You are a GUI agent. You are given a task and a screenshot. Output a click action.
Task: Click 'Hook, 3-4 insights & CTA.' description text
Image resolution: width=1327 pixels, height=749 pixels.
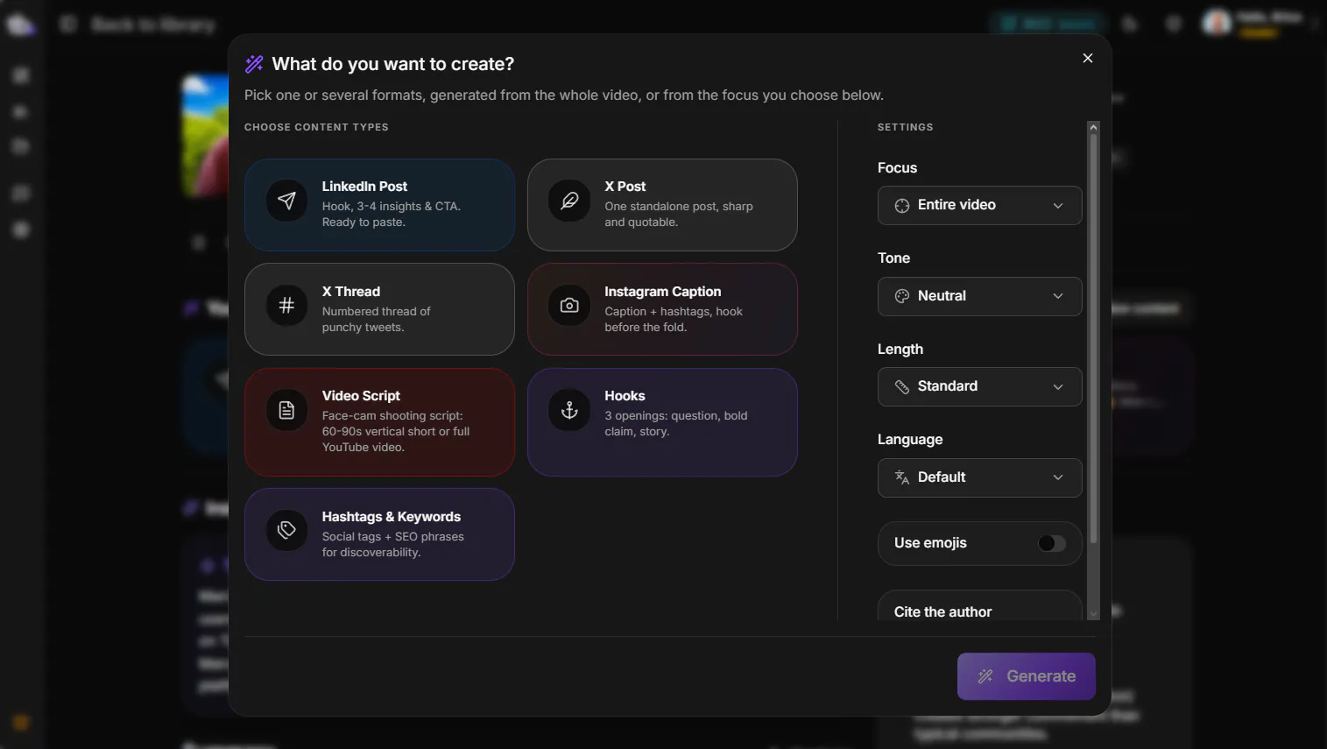coord(391,207)
